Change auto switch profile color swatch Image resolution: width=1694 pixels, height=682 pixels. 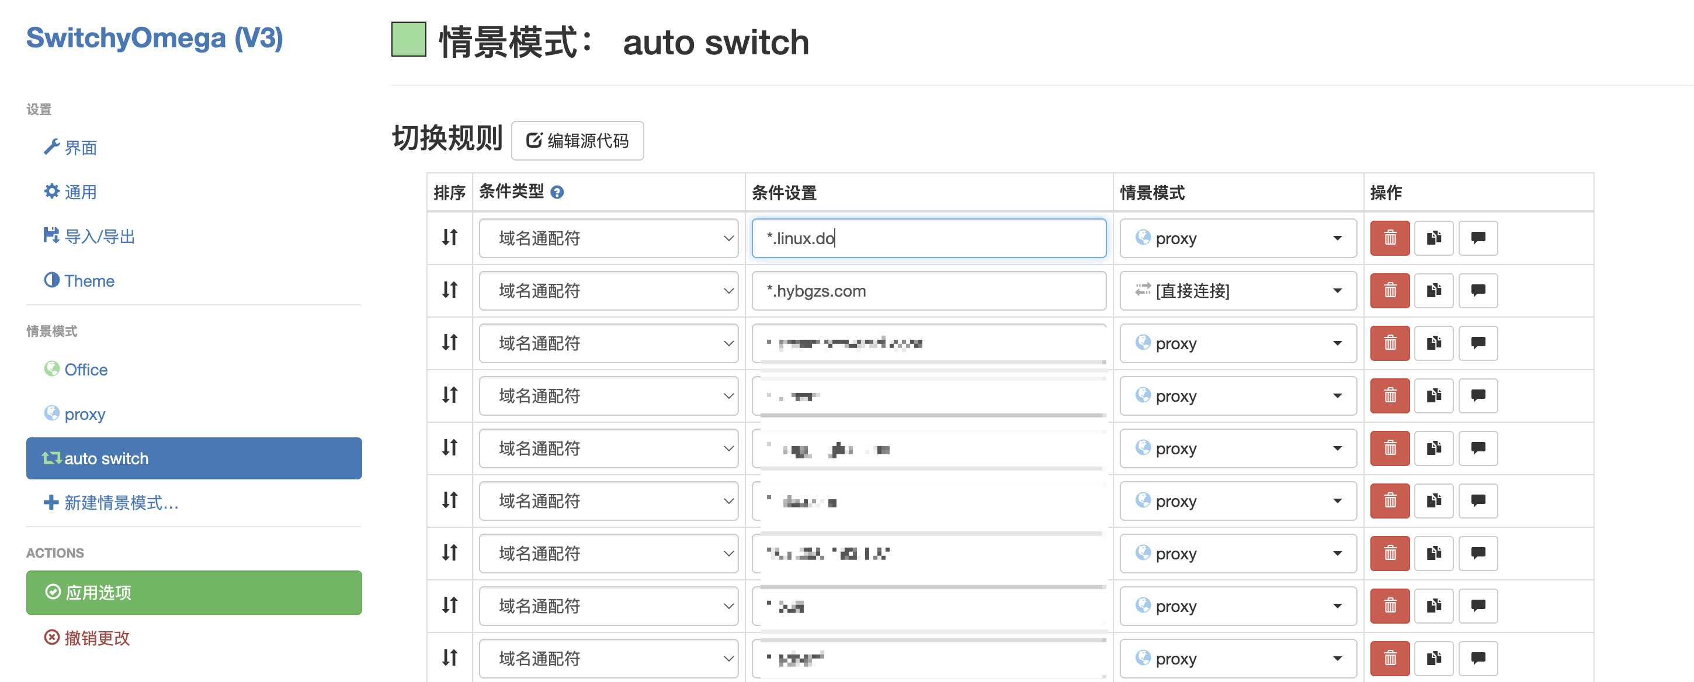point(408,40)
